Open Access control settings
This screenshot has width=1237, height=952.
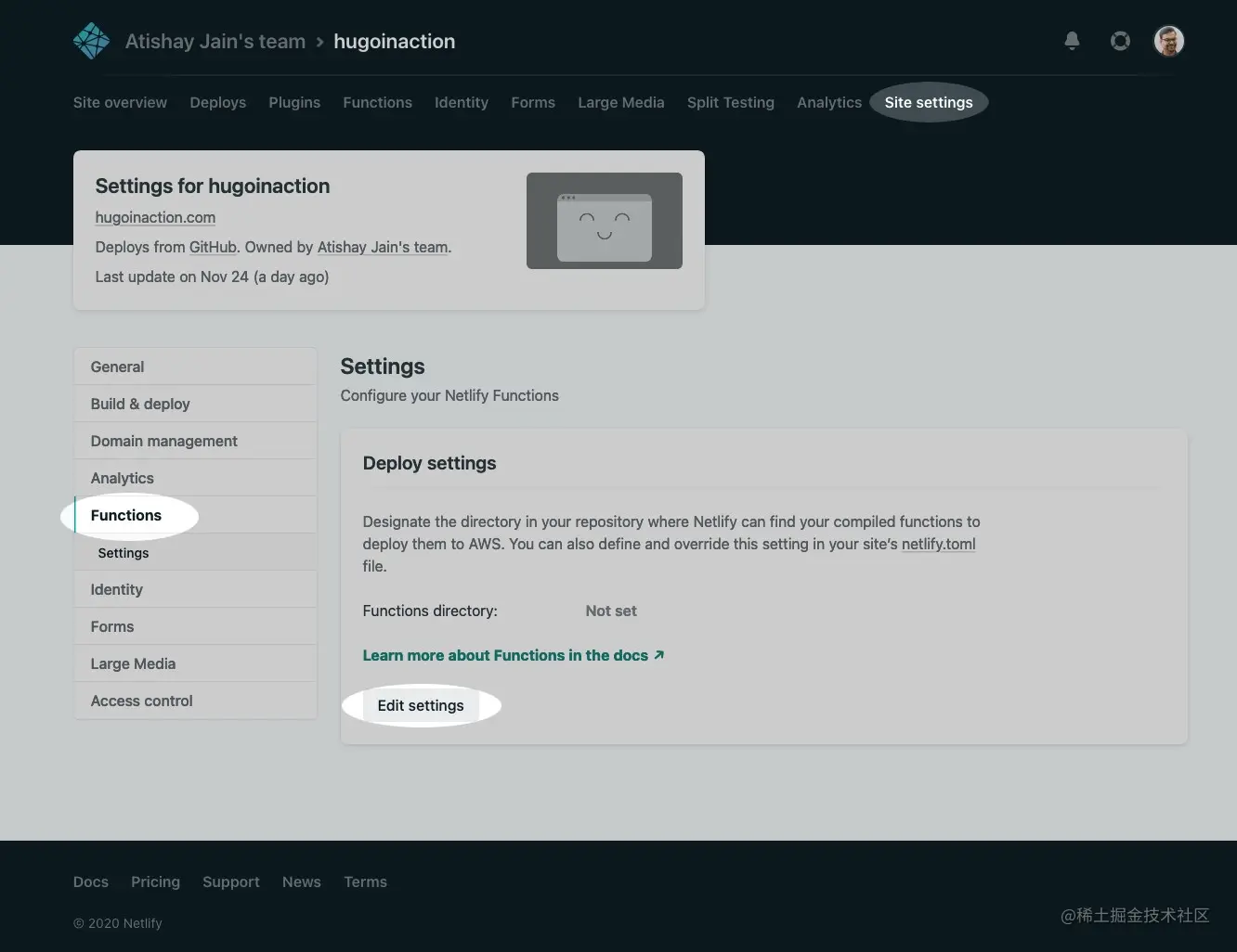[x=195, y=701]
